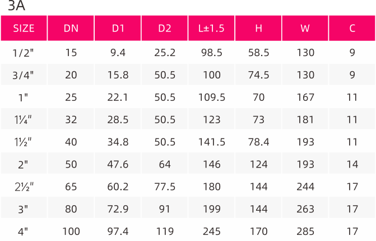The height and width of the screenshot is (241, 376).
Task: Click the 2½" size cell
Action: pyautogui.click(x=24, y=187)
